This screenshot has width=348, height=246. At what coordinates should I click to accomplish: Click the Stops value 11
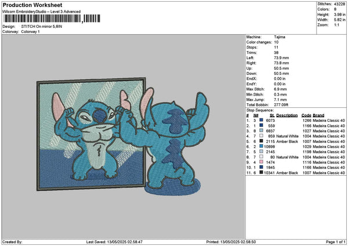pos(276,48)
